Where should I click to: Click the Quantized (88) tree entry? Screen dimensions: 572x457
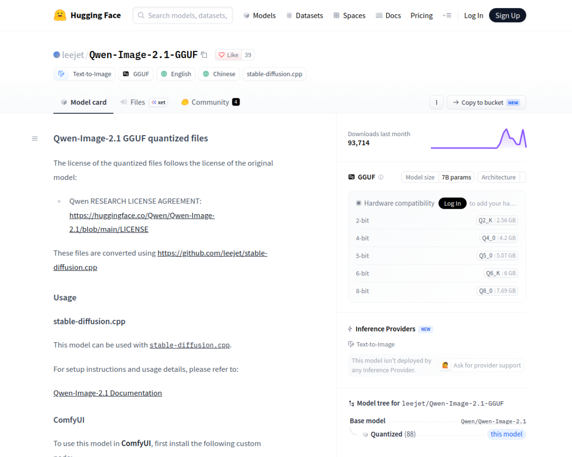pos(393,434)
